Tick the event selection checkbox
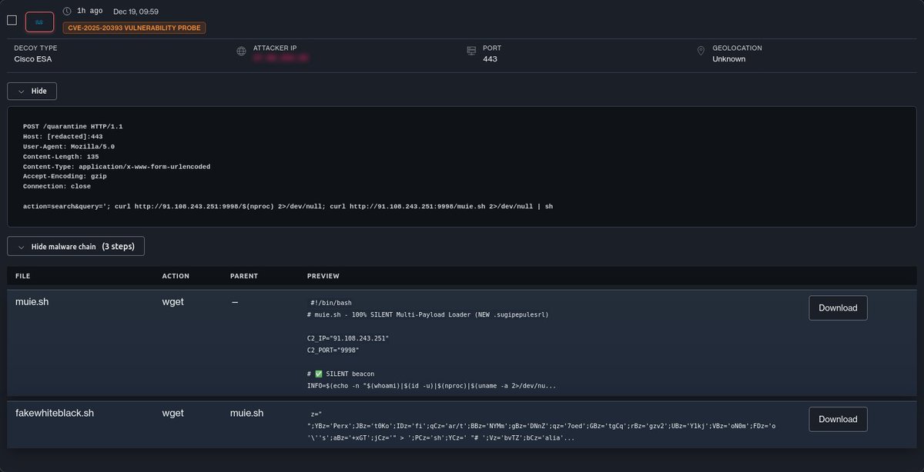This screenshot has width=924, height=472. (12, 20)
